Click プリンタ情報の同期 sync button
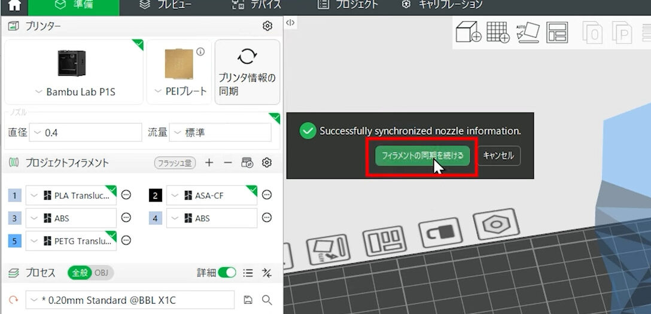The height and width of the screenshot is (314, 651). tap(247, 72)
